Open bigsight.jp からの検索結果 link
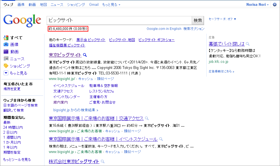Screen dimensions: 280x166 coord(76,110)
